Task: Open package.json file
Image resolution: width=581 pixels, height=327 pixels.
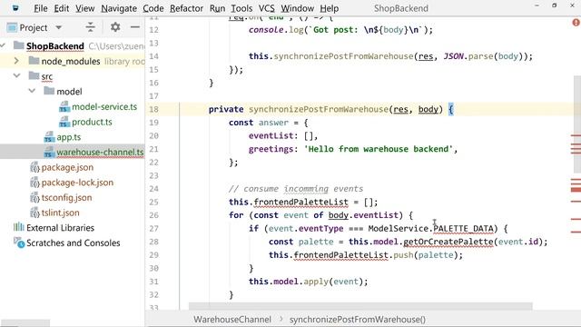Action: [x=67, y=167]
